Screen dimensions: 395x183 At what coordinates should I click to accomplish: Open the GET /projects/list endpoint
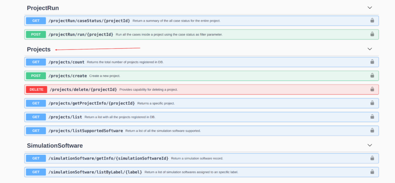[x=201, y=117]
